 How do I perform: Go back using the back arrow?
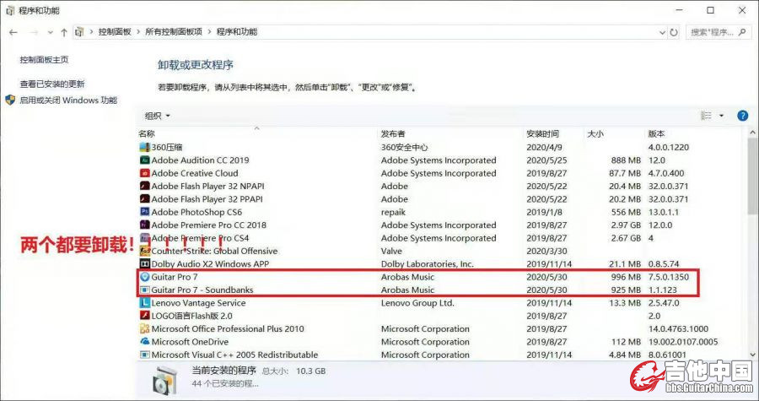pos(13,32)
